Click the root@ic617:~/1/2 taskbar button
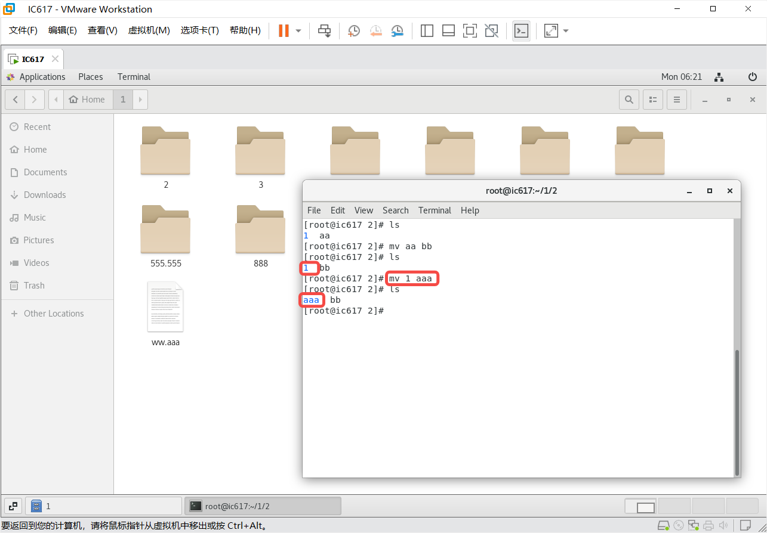Viewport: 767px width, 533px height. coord(263,506)
